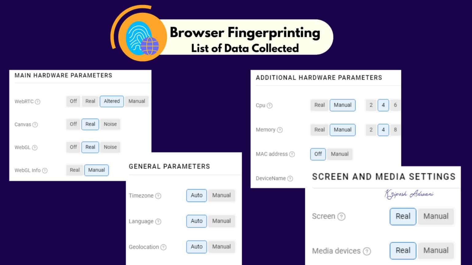Click the Language help icon
This screenshot has width=472, height=265.
coord(158,221)
